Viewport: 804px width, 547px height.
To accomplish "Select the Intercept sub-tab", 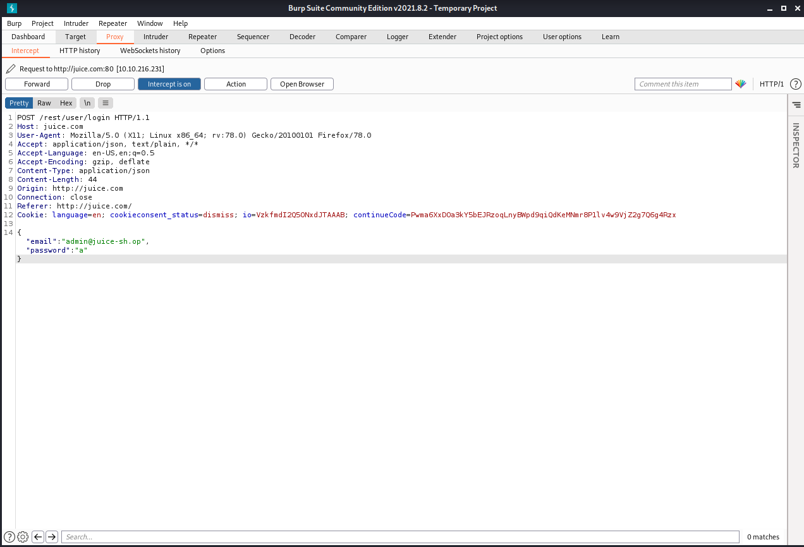I will tap(25, 51).
